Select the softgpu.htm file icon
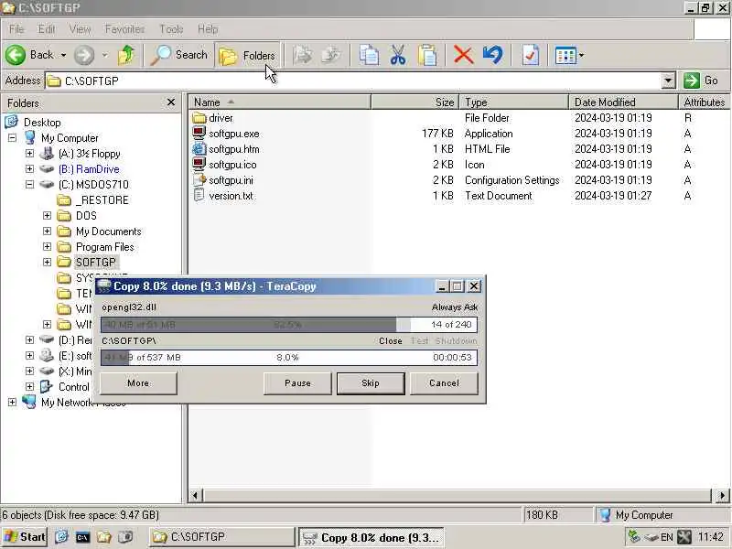This screenshot has width=732, height=549. 199,149
